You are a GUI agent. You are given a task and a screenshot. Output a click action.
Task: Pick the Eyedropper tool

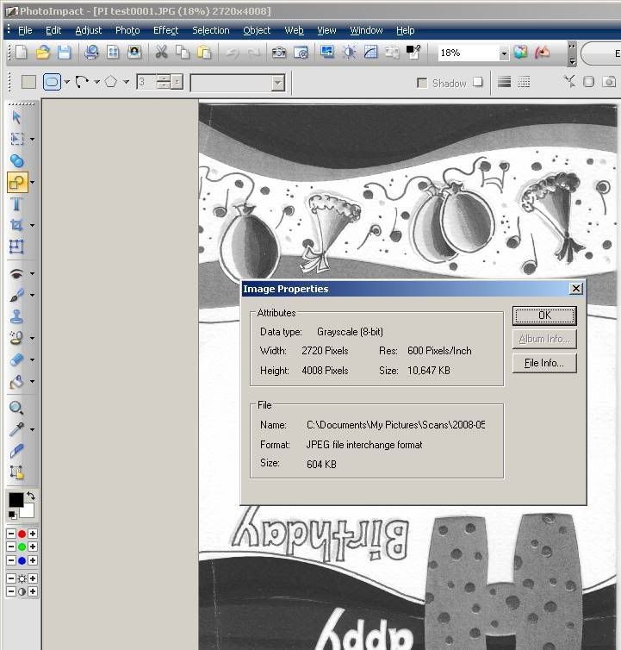(x=16, y=429)
